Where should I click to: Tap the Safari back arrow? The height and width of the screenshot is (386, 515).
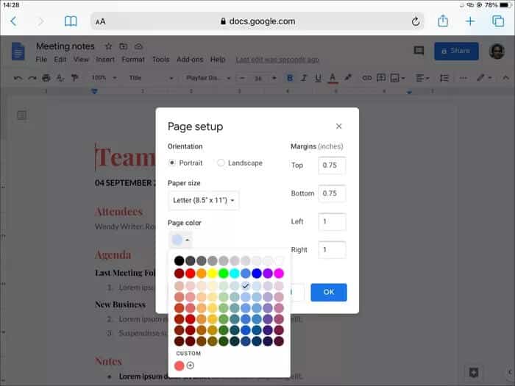pyautogui.click(x=13, y=21)
